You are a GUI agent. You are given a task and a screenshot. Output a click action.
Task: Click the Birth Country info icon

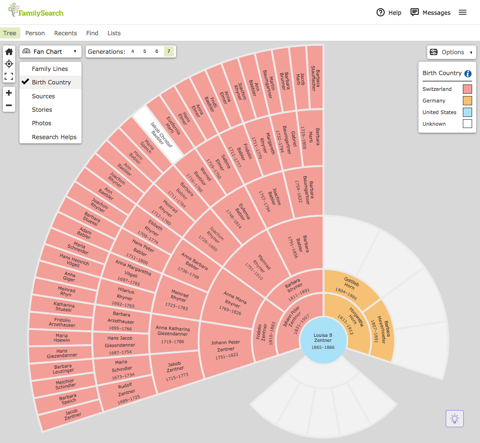(468, 73)
